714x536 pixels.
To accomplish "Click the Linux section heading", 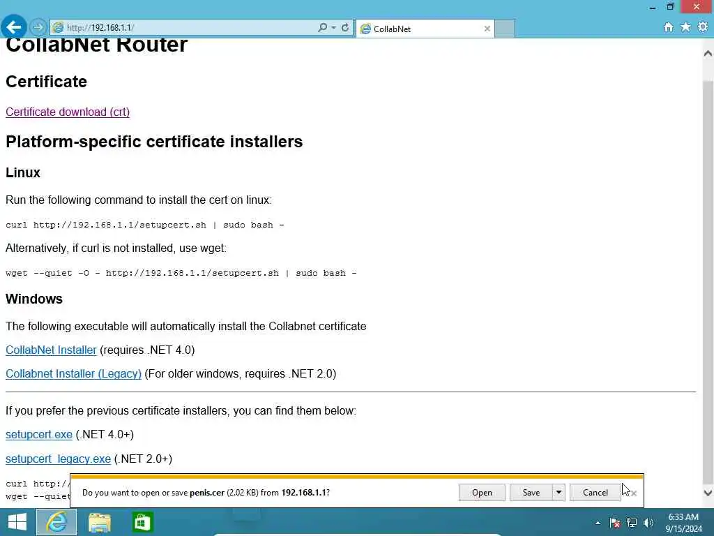I will pyautogui.click(x=23, y=173).
